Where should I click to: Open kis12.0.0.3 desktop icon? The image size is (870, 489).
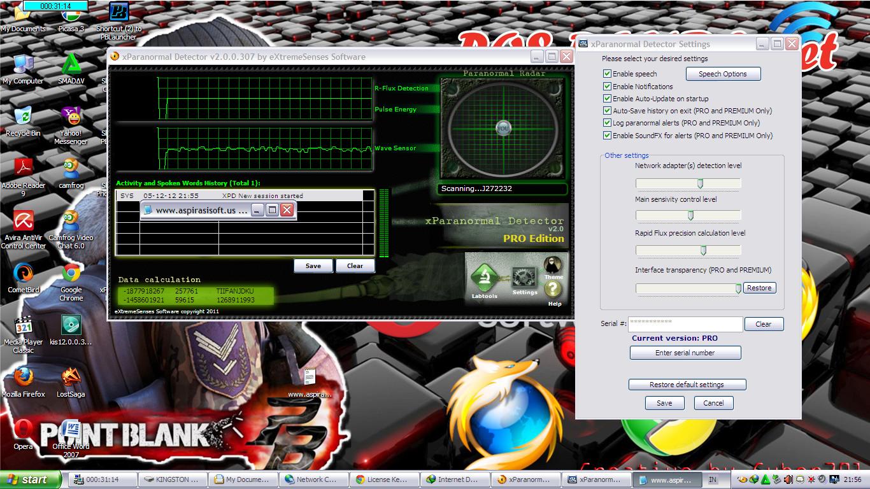(x=71, y=330)
